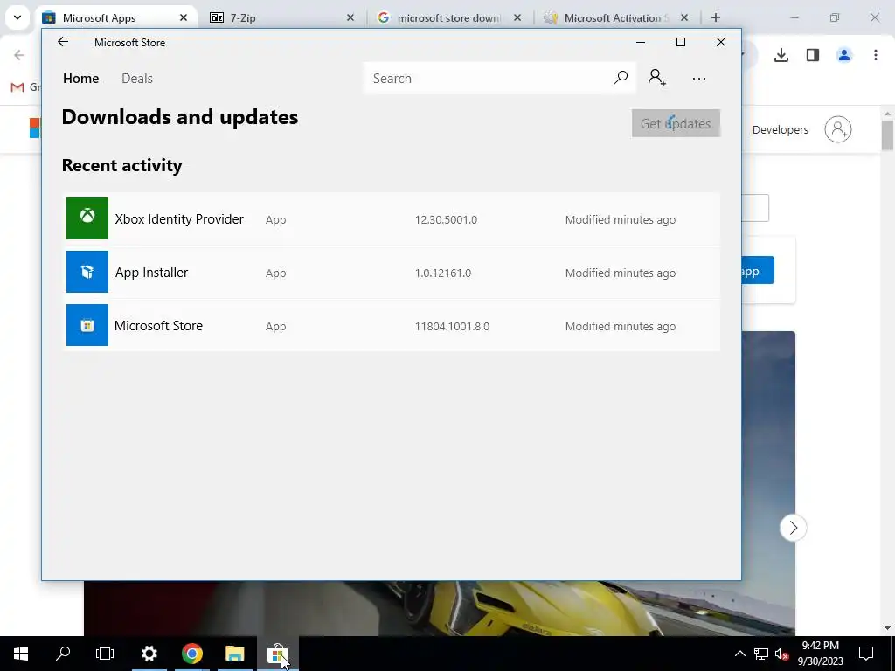Image resolution: width=895 pixels, height=671 pixels.
Task: Click the App Installer app icon
Action: [x=87, y=272]
